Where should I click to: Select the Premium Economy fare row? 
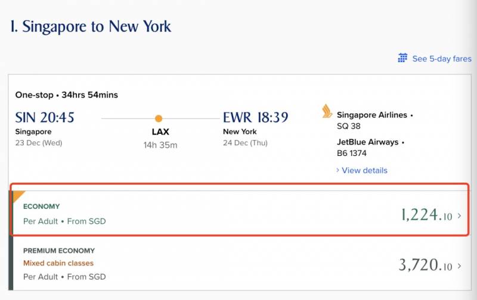coord(238,264)
